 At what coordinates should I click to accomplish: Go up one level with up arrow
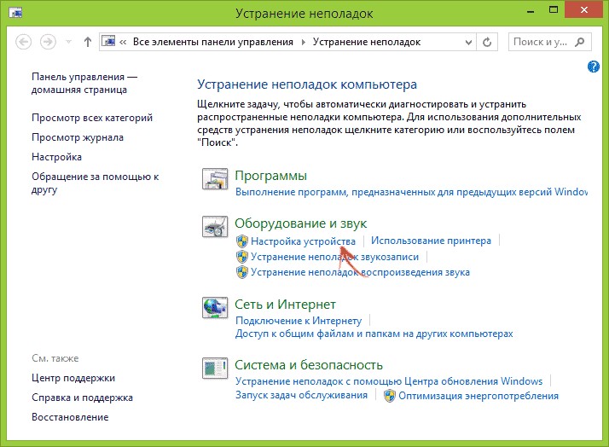[x=87, y=41]
